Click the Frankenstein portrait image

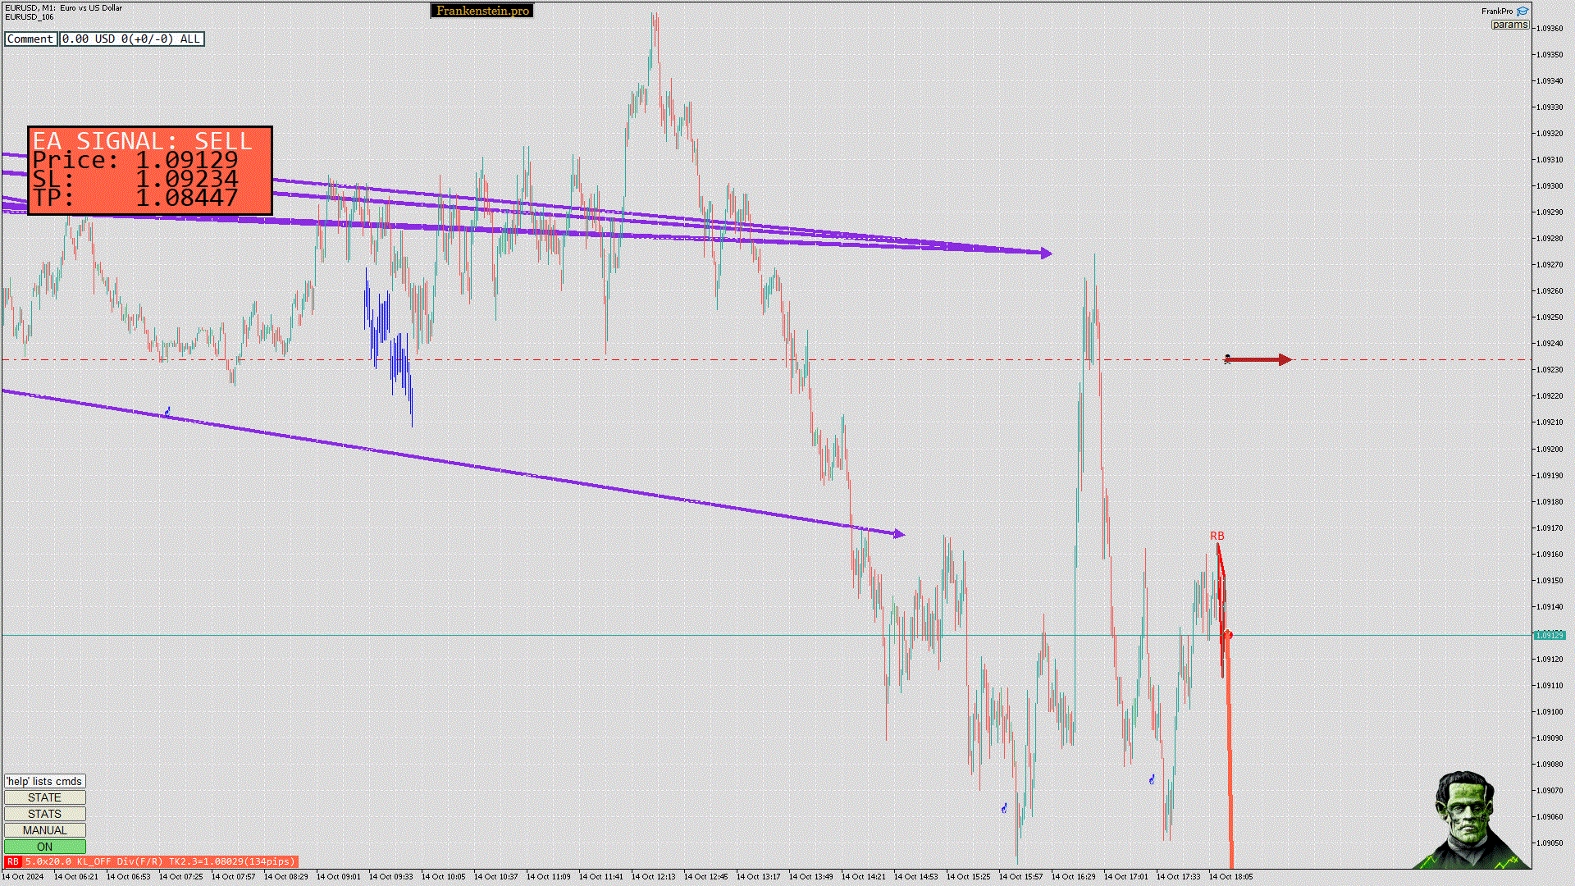click(1471, 820)
